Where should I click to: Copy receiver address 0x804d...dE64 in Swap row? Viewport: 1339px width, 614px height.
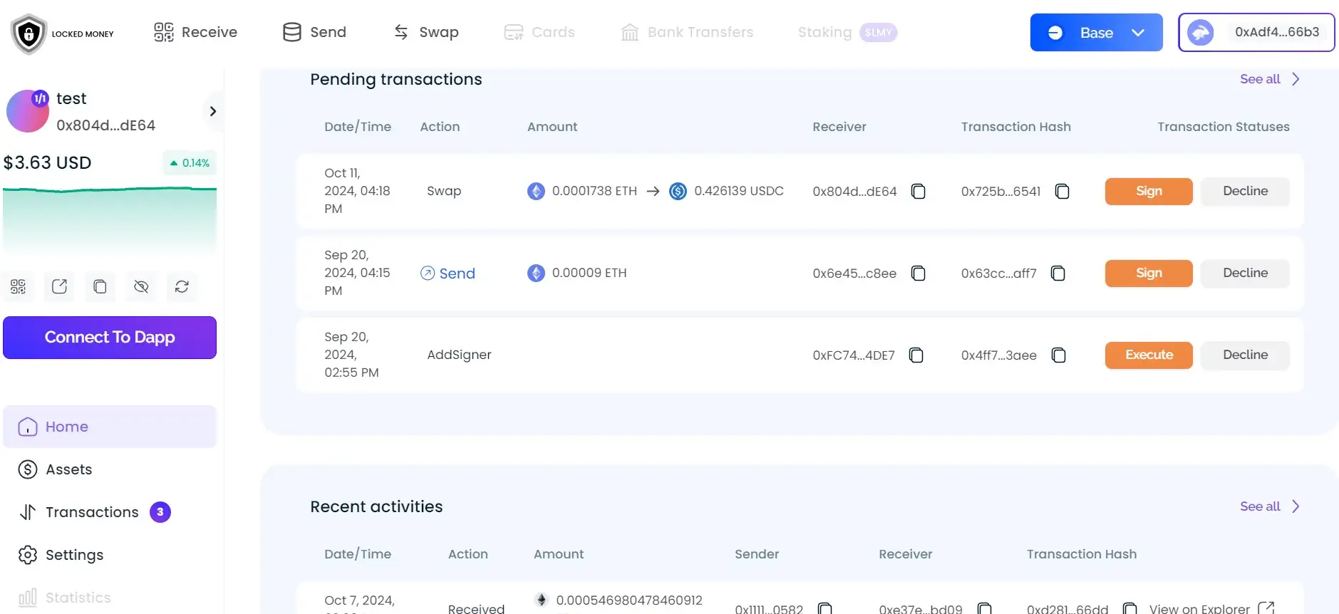point(919,192)
